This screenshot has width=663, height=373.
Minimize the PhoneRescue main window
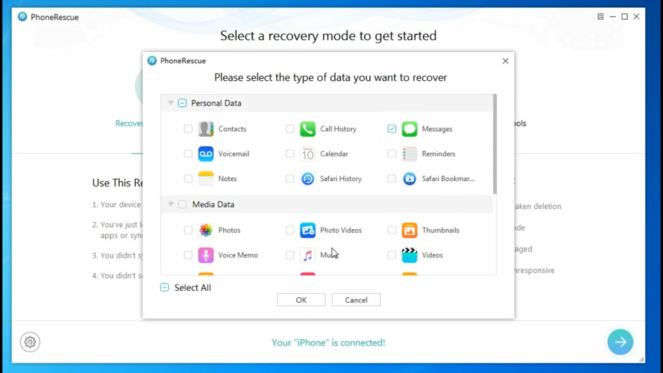click(x=613, y=17)
